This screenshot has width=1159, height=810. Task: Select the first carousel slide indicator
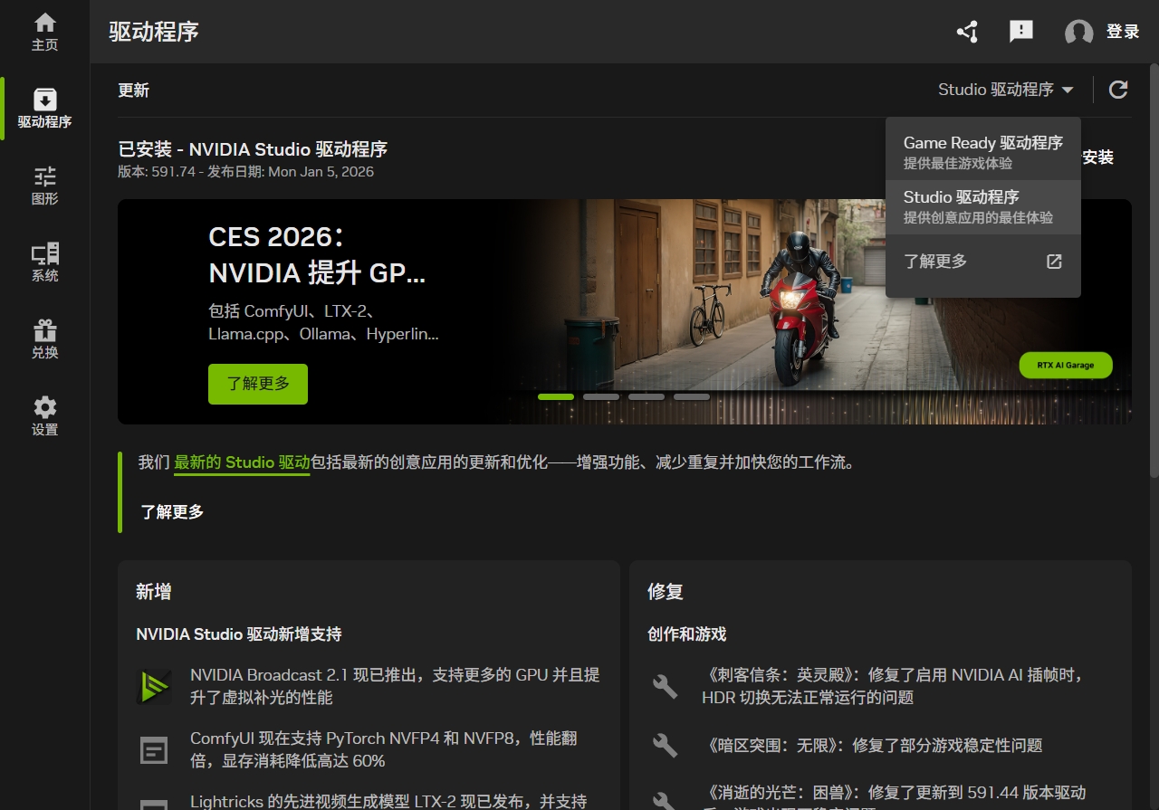(x=556, y=396)
